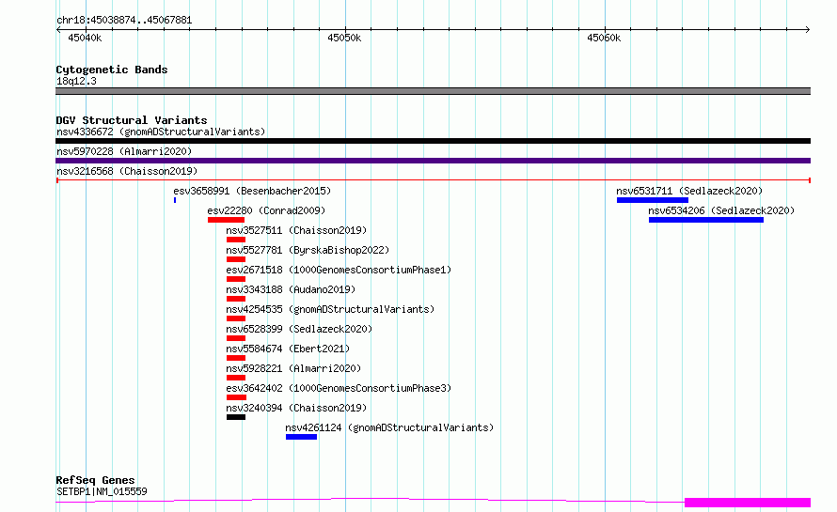Select the red esv22280 variant bar
Image resolution: width=837 pixels, height=512 pixels.
pyautogui.click(x=227, y=220)
